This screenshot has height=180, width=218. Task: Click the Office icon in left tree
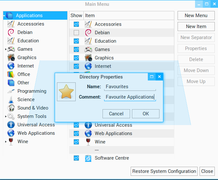pos(11,74)
